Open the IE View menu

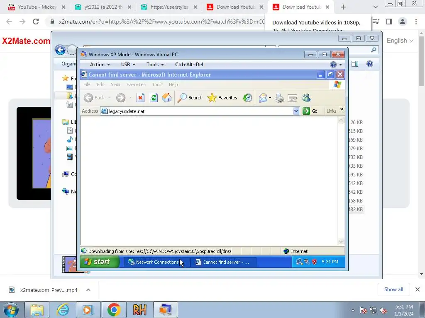click(115, 84)
